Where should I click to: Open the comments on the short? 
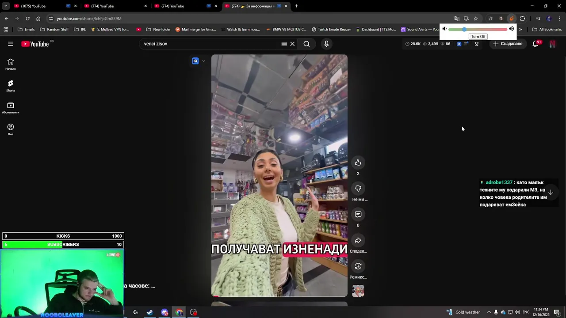click(358, 214)
